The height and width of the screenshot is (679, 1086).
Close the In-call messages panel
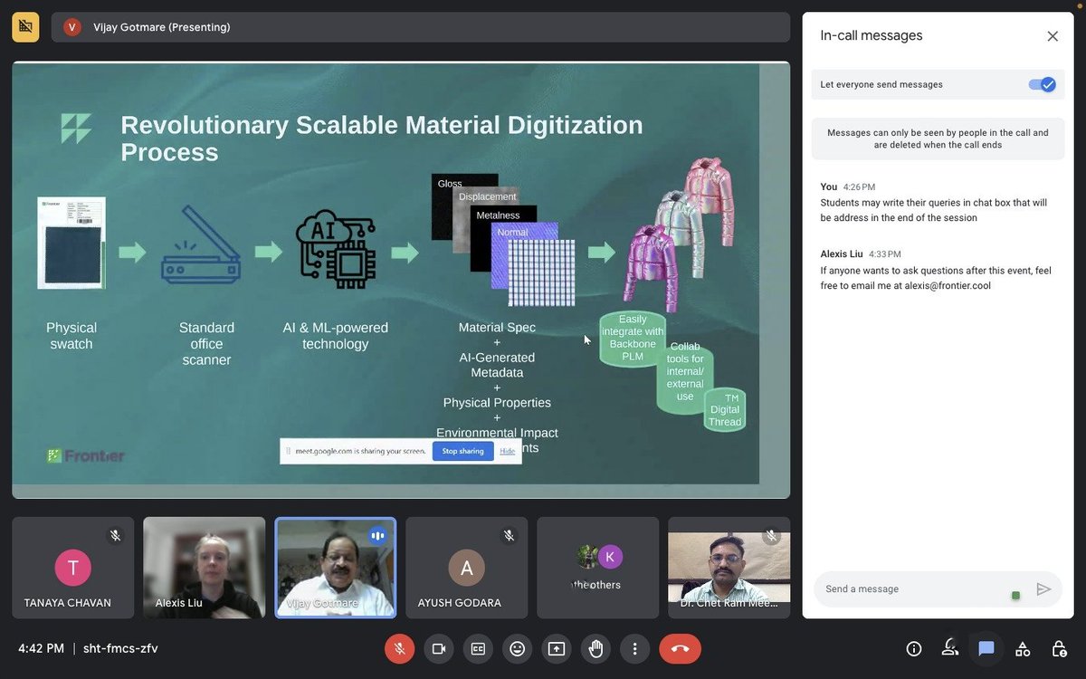point(1053,36)
